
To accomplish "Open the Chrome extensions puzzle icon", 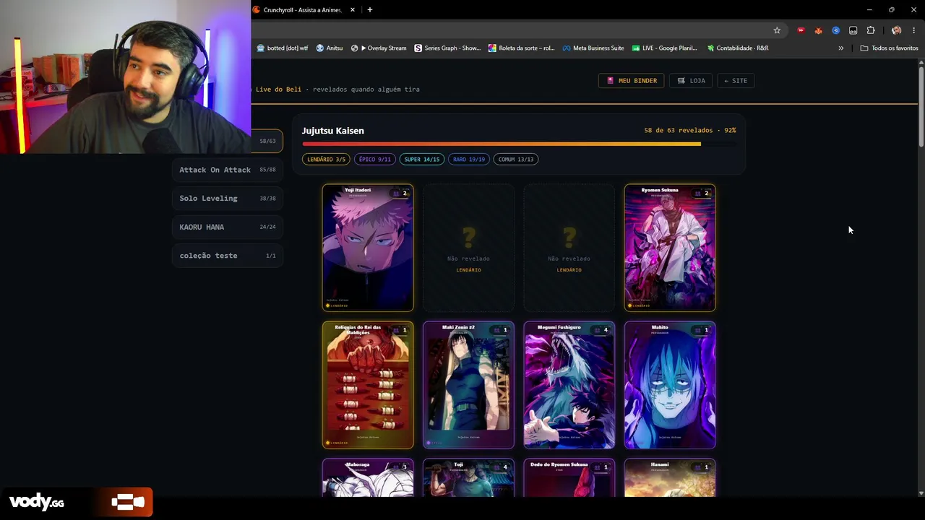I will tap(870, 30).
